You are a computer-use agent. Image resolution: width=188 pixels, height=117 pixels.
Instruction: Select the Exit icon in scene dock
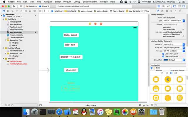coord(101,24)
